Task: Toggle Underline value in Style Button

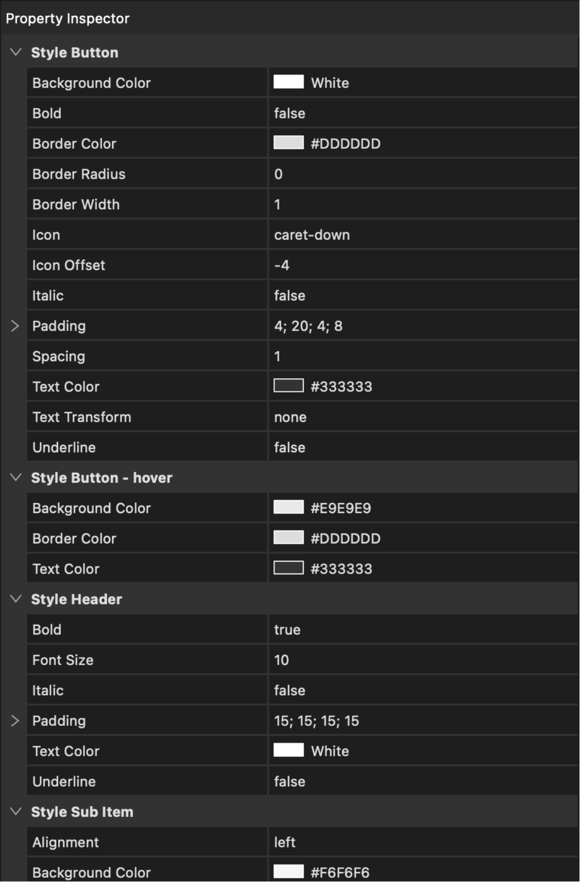Action: [290, 448]
